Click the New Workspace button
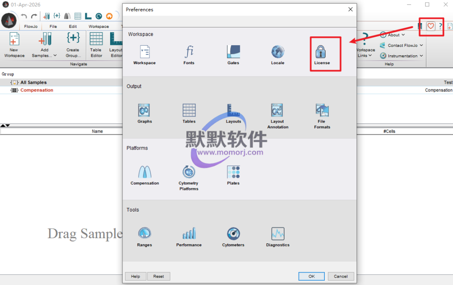Image resolution: width=453 pixels, height=285 pixels. click(x=14, y=46)
